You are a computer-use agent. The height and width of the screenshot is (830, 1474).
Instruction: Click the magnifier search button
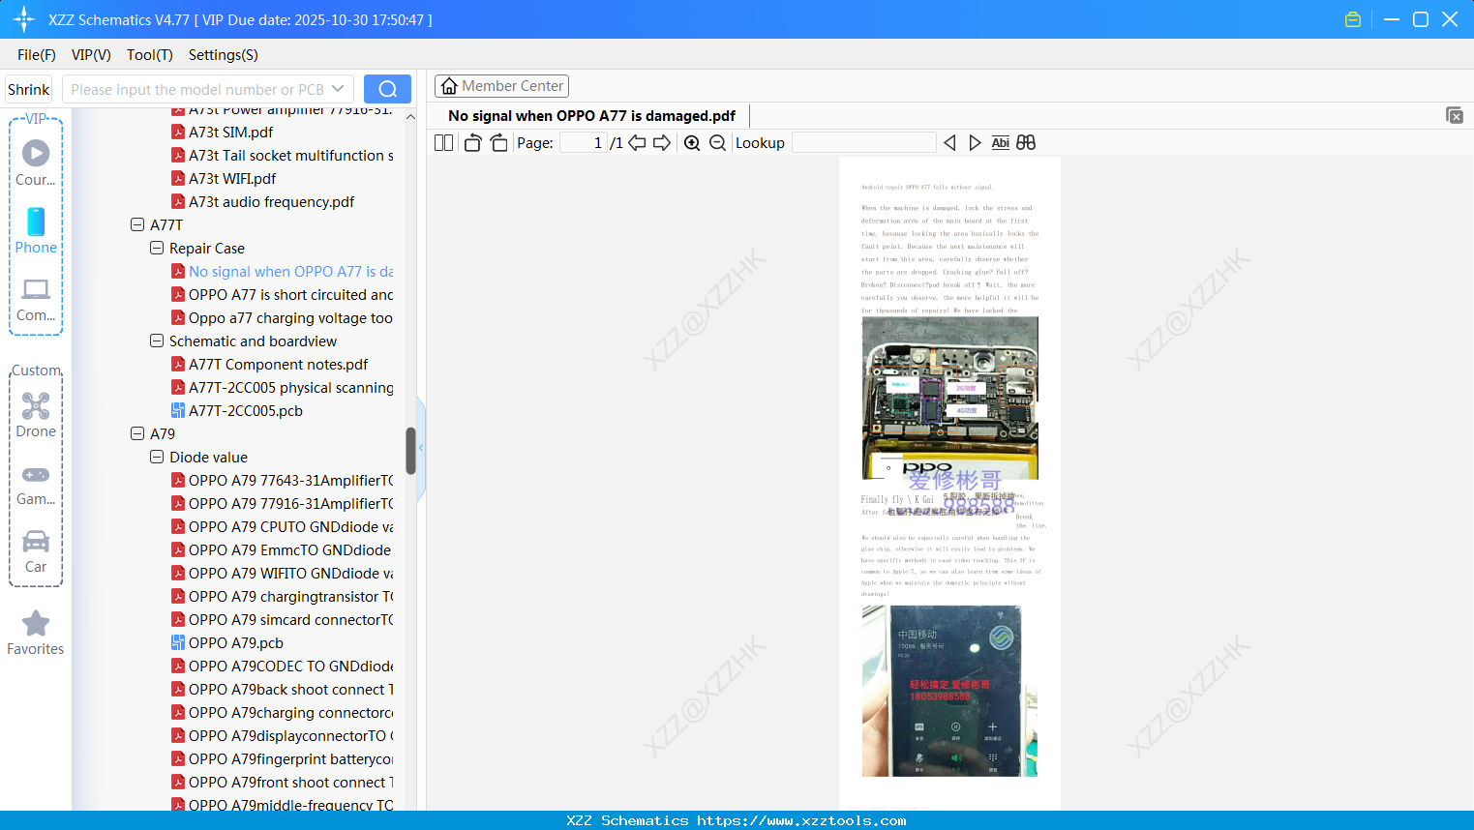click(x=387, y=89)
